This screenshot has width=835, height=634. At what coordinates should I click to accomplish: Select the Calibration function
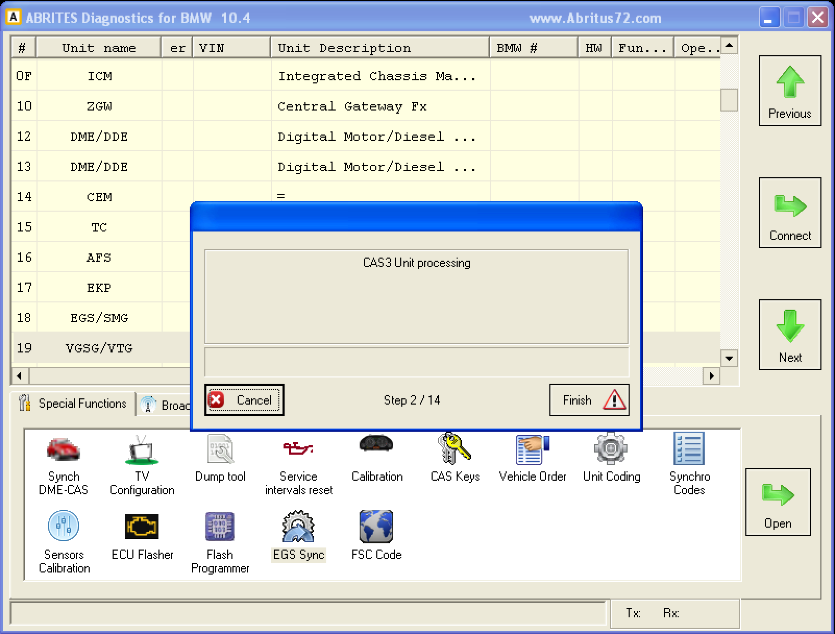(377, 459)
